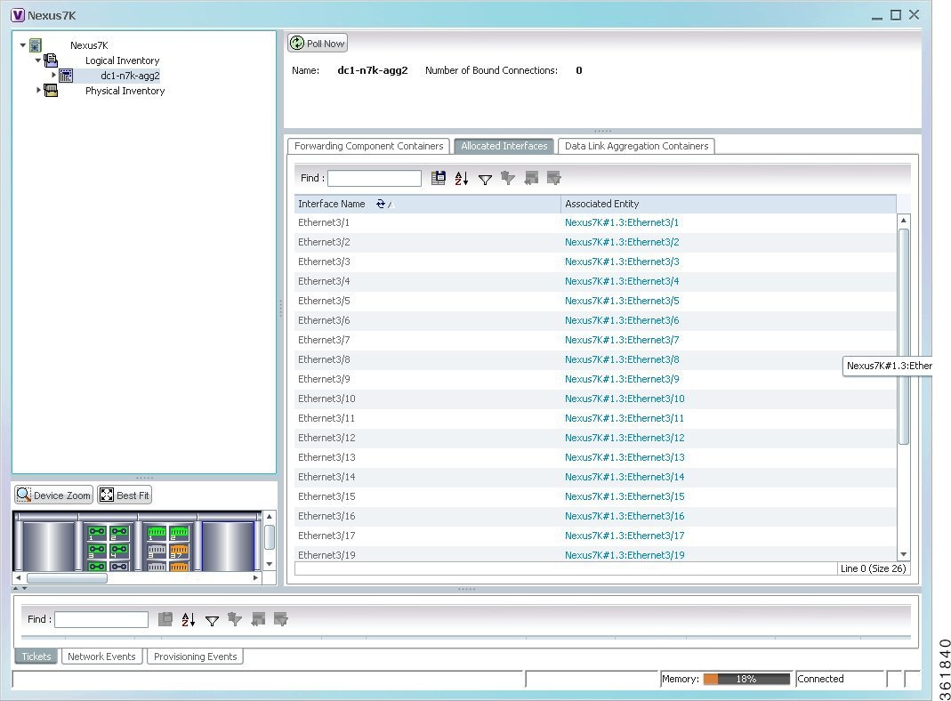Sort tickets table A-Z icon

click(189, 620)
